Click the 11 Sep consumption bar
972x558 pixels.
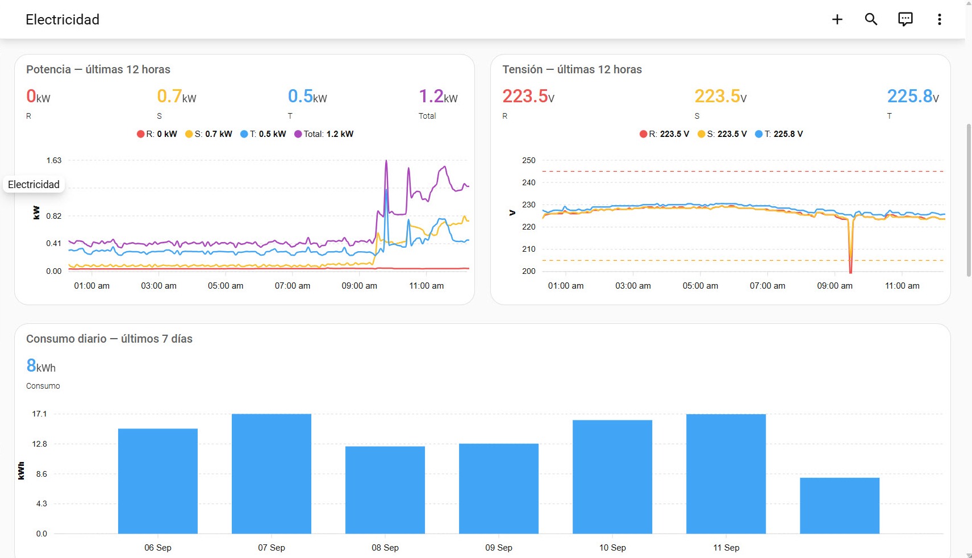[x=726, y=474]
